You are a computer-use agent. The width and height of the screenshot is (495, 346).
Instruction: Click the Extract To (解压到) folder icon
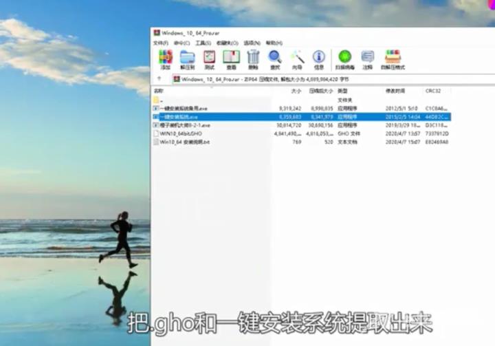[188, 59]
